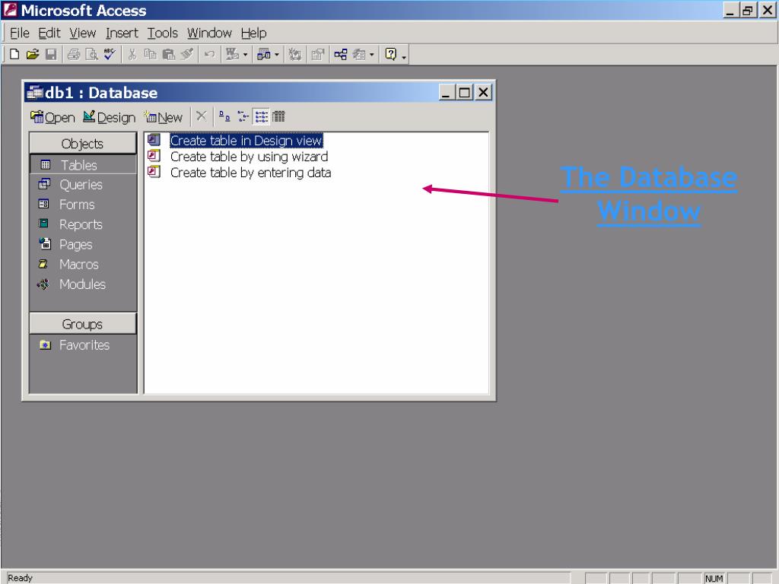Open the Tools menu
The width and height of the screenshot is (779, 584).
click(163, 33)
